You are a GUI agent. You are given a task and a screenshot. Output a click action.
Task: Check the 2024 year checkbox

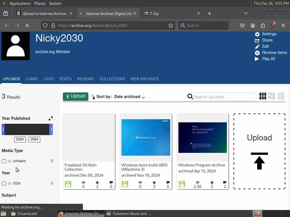click(x=4, y=183)
